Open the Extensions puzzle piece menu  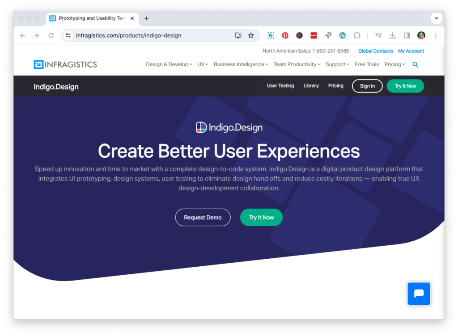(357, 35)
